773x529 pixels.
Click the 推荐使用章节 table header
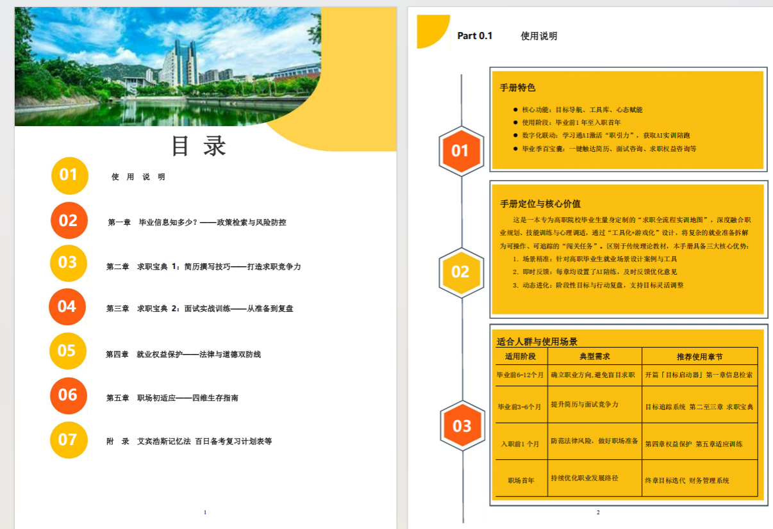[699, 356]
